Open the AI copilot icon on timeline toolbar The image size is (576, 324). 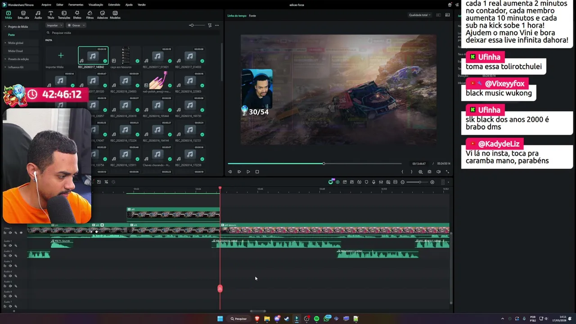click(x=331, y=182)
